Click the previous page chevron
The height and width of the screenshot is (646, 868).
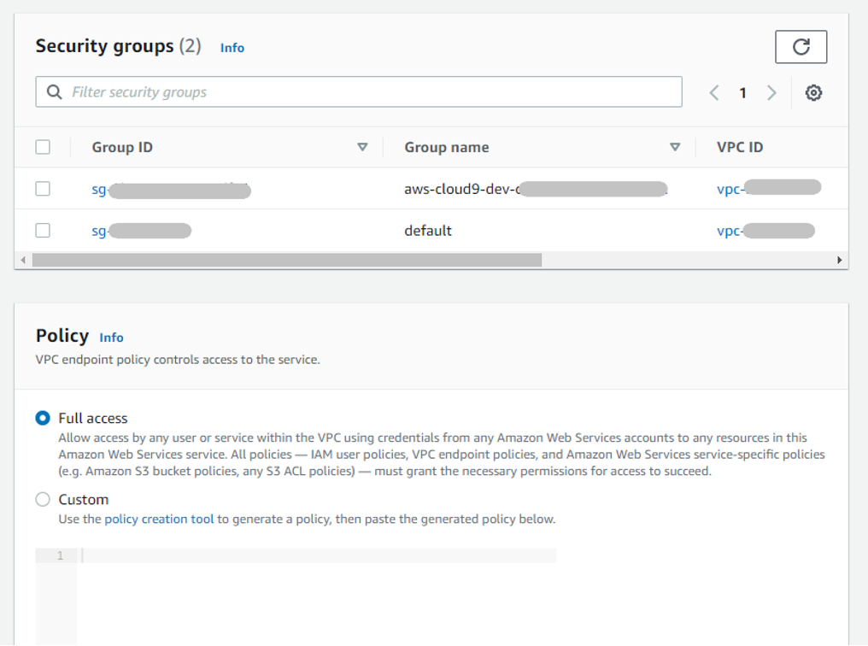[x=714, y=92]
